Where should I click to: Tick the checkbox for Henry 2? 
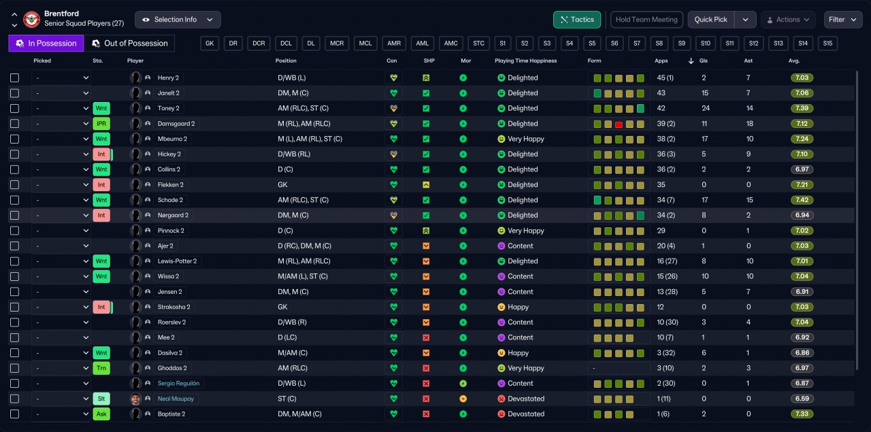(x=15, y=78)
